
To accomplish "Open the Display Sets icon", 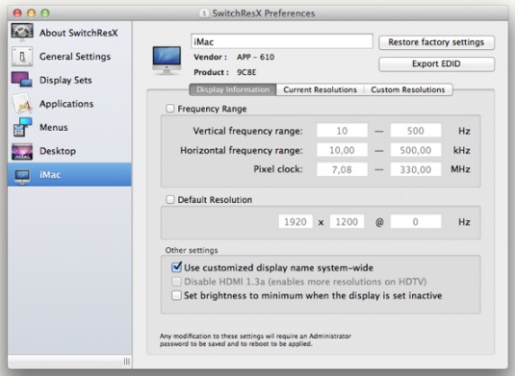I will click(x=22, y=80).
